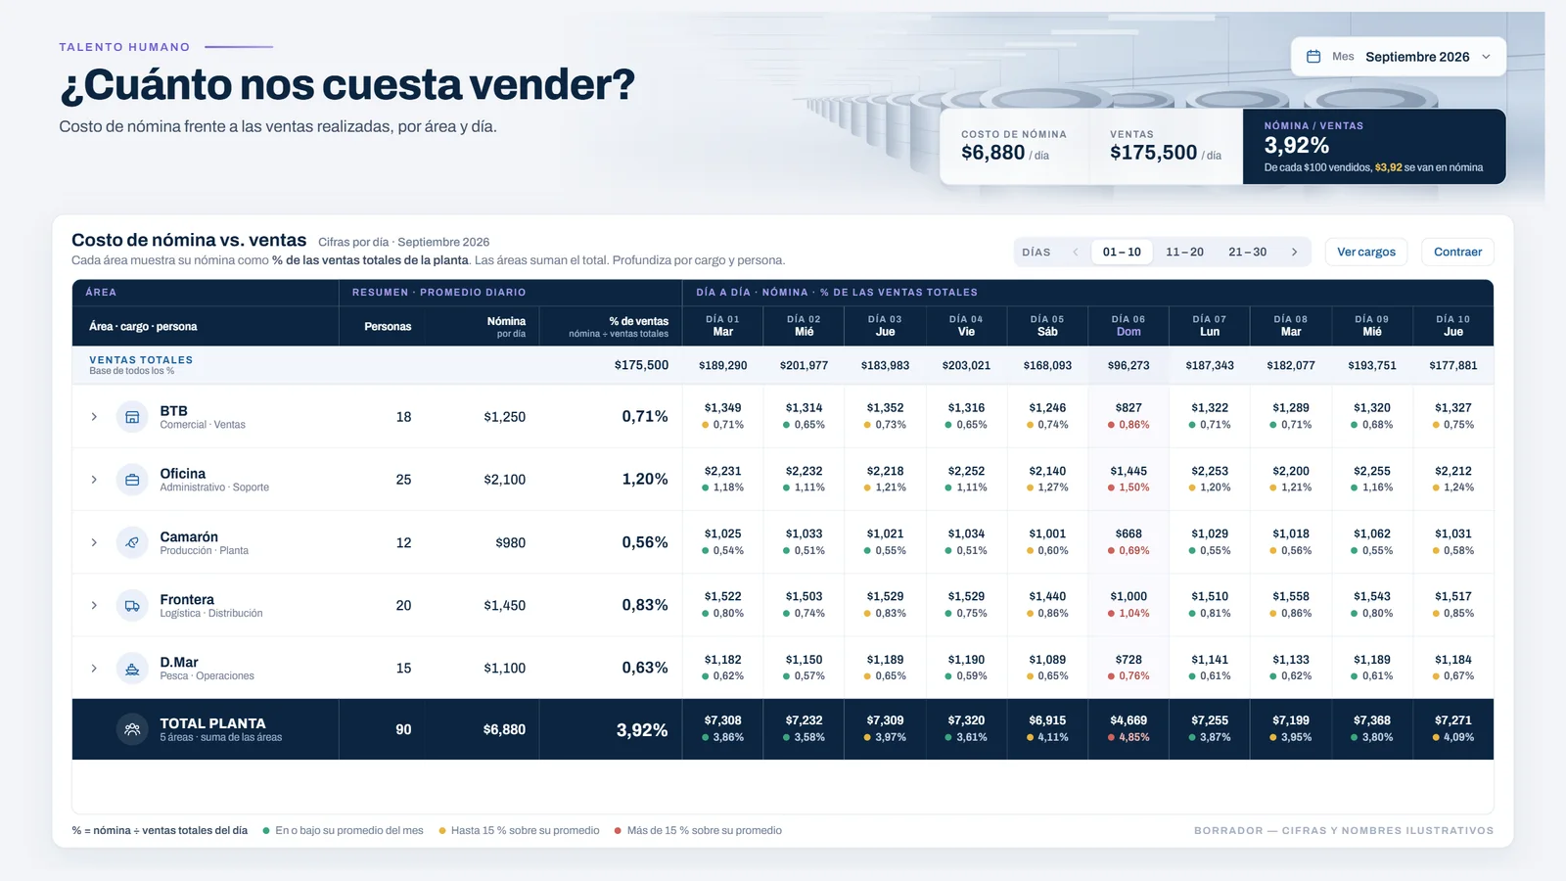This screenshot has height=881, width=1566.
Task: Click Frontera's $1,000 Sunday cell
Action: coord(1128,605)
